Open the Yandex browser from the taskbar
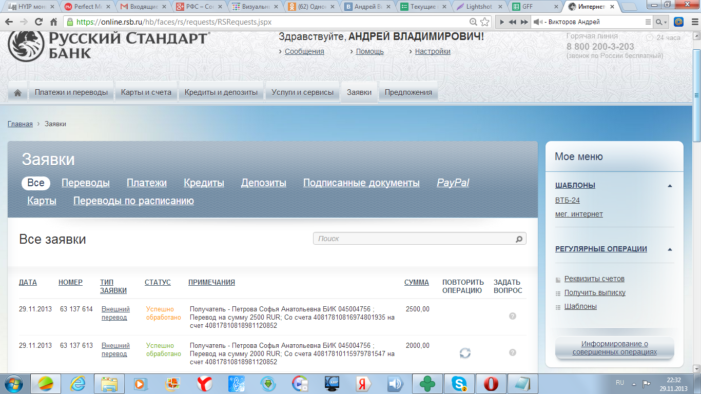 [205, 384]
